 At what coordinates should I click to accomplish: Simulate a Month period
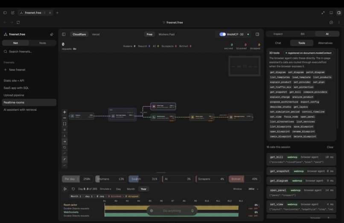pos(131,189)
